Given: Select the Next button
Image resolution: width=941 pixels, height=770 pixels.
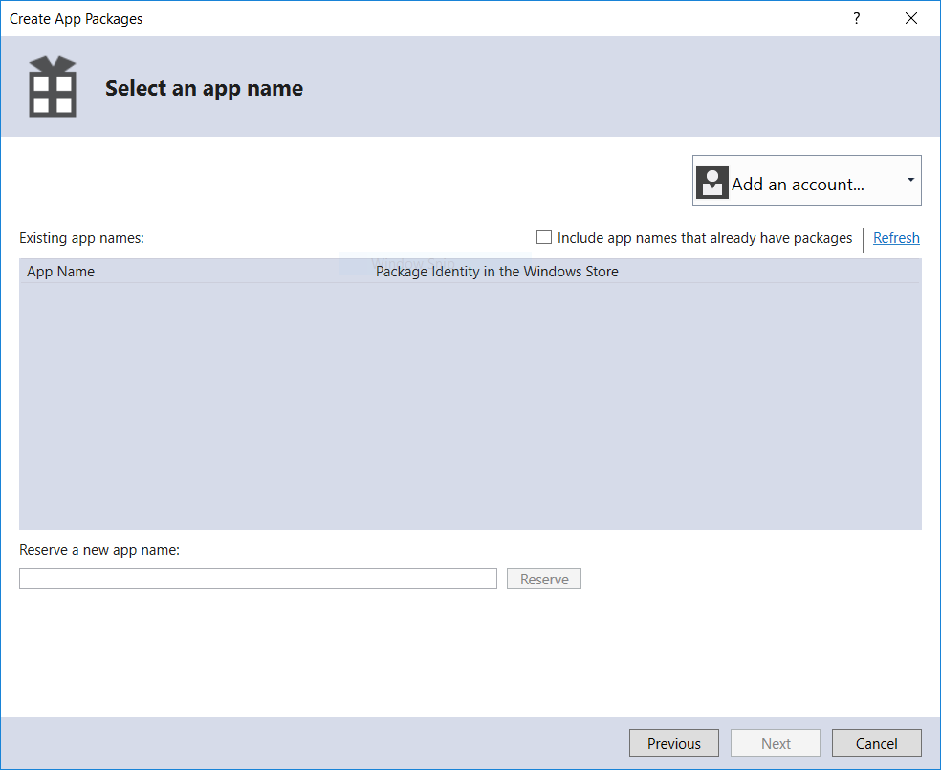Looking at the screenshot, I should (775, 742).
